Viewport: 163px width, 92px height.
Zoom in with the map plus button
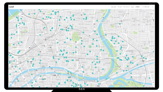pos(153,83)
